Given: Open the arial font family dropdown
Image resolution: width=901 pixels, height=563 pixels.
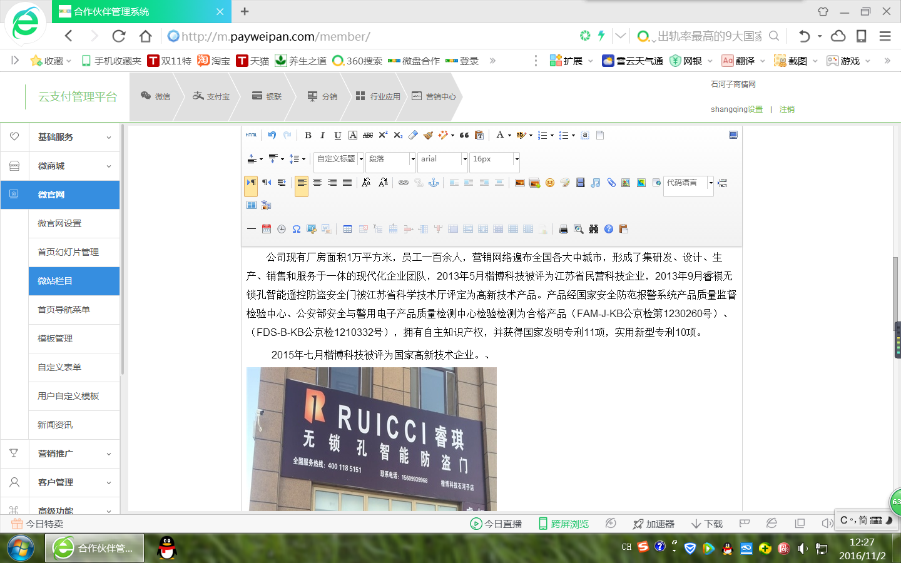Looking at the screenshot, I should coord(443,159).
